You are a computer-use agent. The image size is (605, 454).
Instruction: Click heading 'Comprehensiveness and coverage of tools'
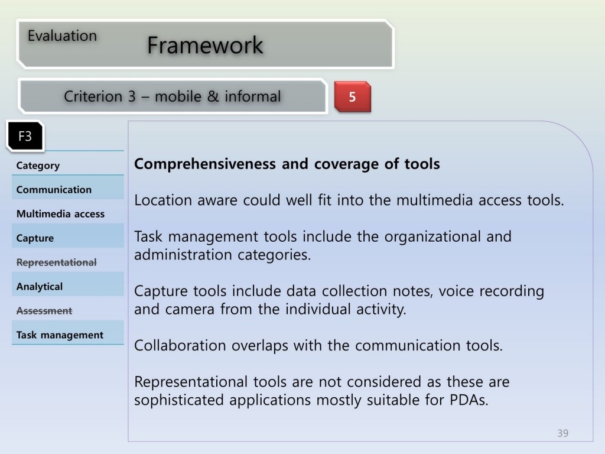287,164
